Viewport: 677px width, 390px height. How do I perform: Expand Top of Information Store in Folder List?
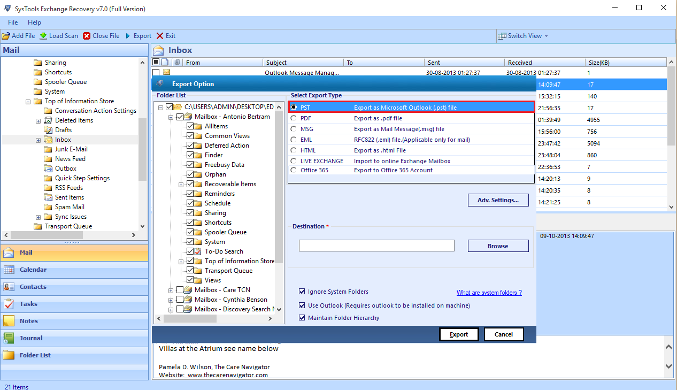[x=181, y=261]
